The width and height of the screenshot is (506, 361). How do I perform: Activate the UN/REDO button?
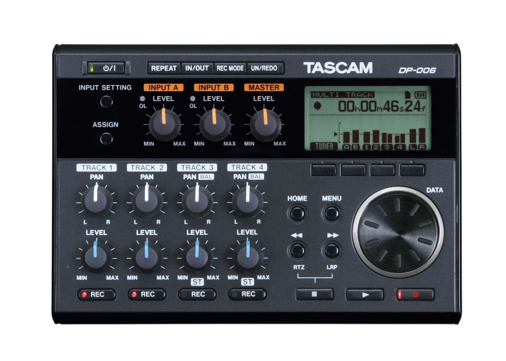265,68
